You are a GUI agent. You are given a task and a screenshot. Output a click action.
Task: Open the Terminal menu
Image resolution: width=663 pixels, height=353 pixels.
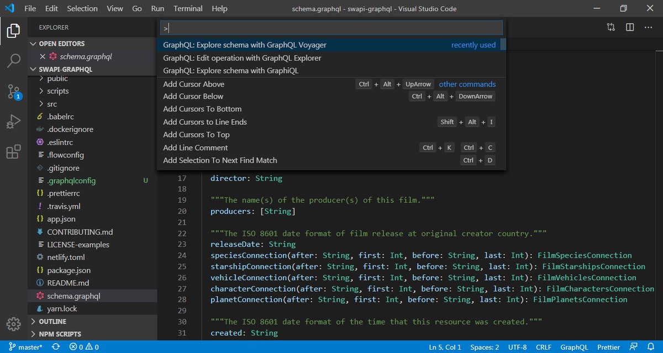pyautogui.click(x=189, y=9)
